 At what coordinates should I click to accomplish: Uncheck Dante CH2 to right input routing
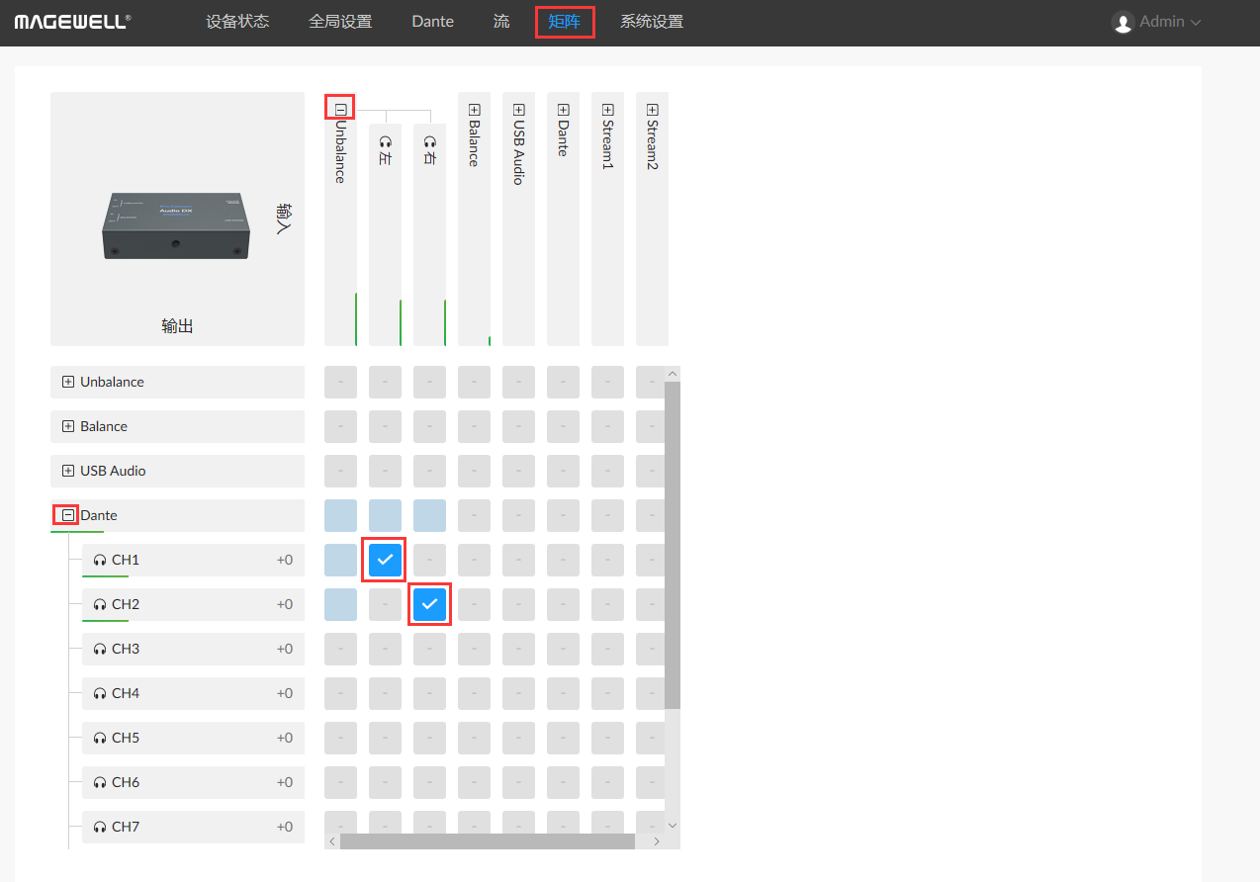tap(429, 604)
